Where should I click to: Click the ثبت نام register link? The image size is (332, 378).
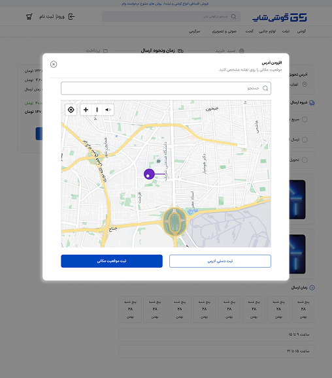point(46,16)
